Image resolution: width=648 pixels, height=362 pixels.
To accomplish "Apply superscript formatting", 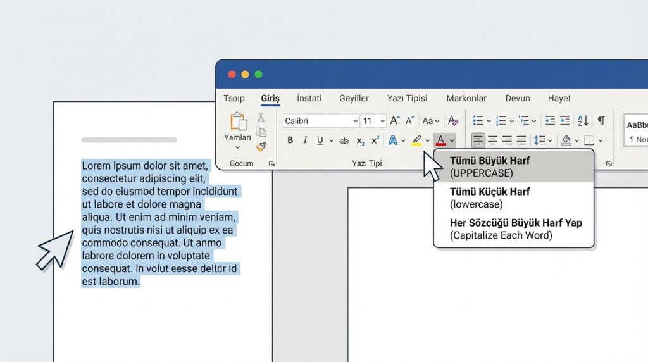I will click(375, 140).
